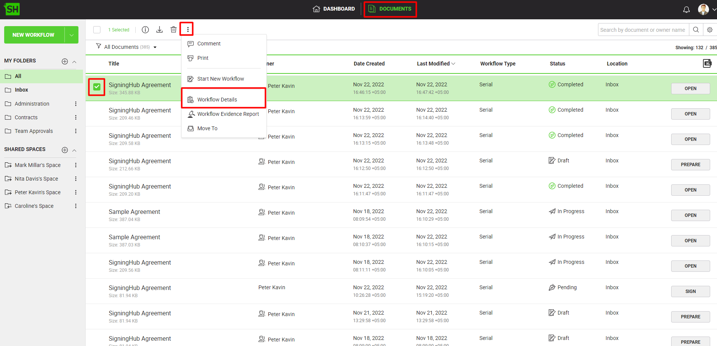Toggle the select all documents checkbox

(97, 30)
